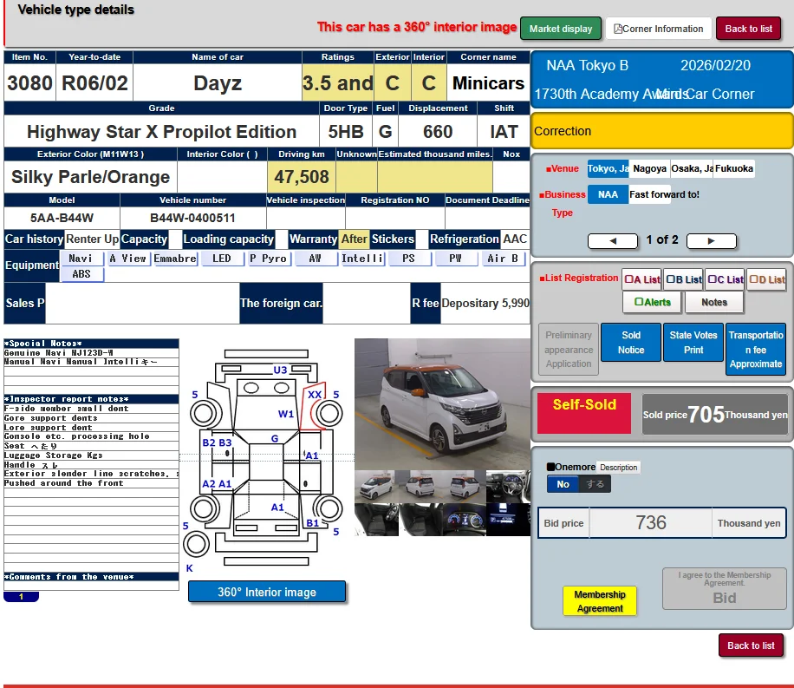This screenshot has height=688, width=794.
Task: Check the A List registration checkbox
Action: click(x=630, y=278)
